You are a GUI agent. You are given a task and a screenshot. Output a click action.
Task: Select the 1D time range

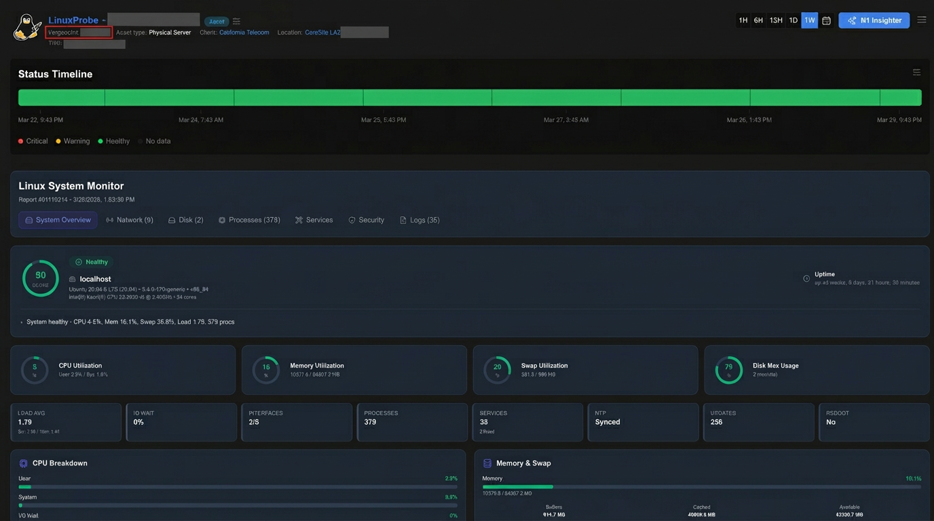pos(793,20)
